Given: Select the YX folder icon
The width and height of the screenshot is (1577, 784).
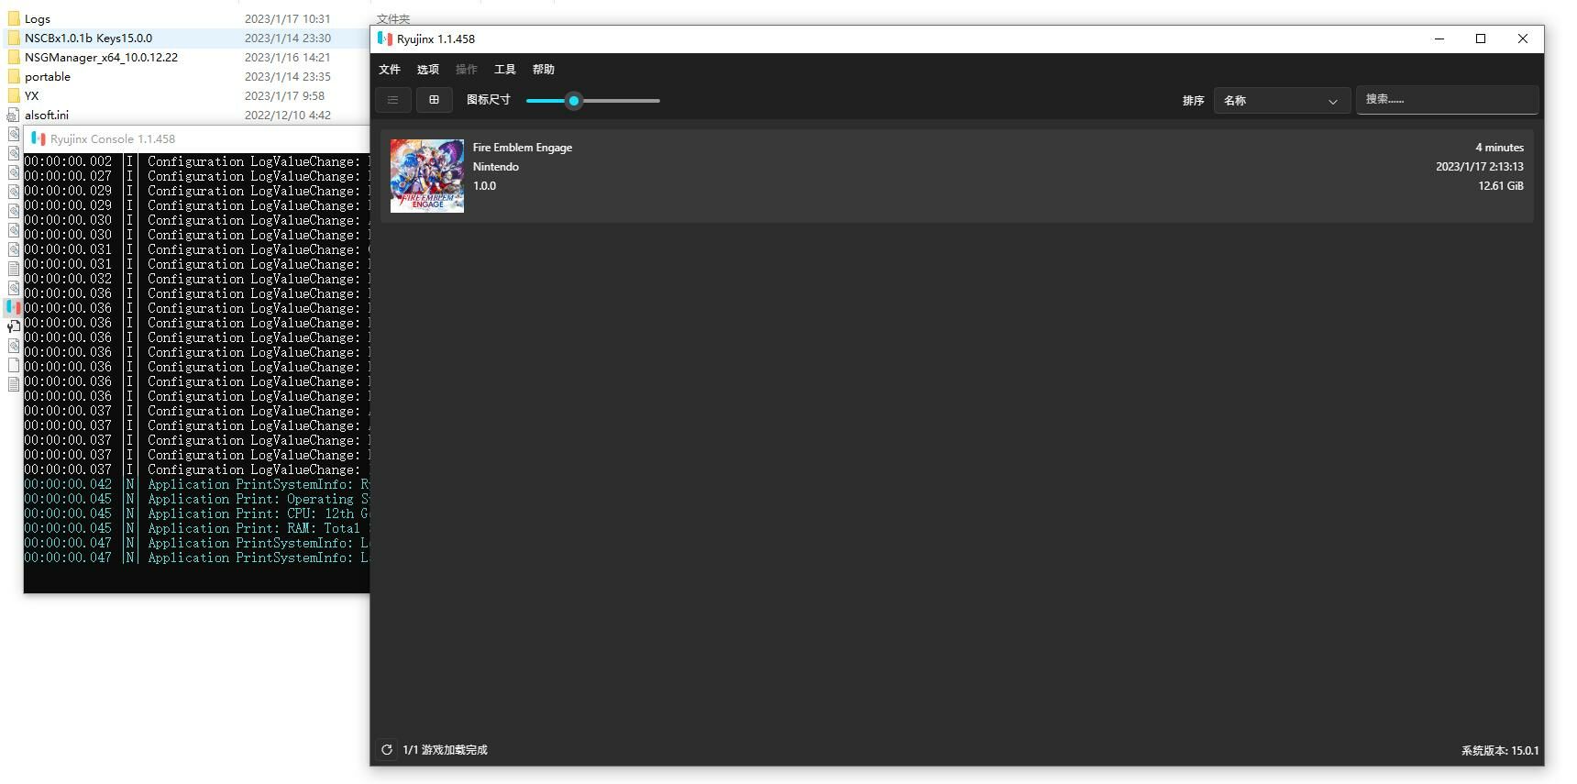Looking at the screenshot, I should (x=13, y=95).
